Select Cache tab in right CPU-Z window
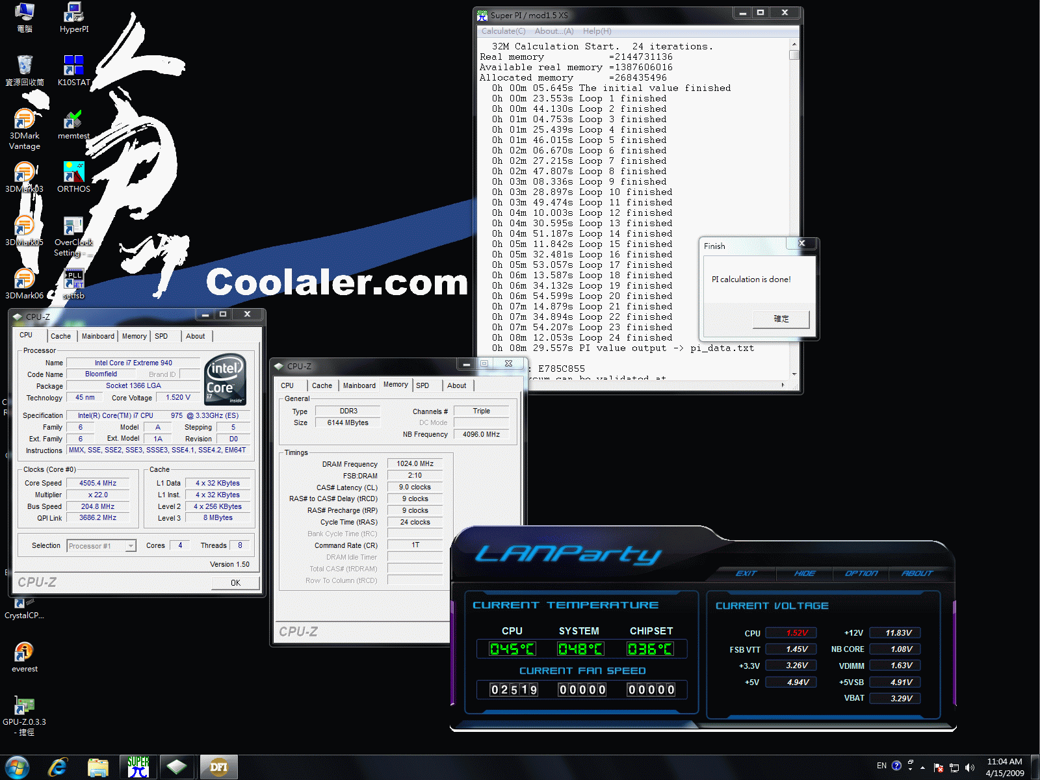 tap(322, 385)
